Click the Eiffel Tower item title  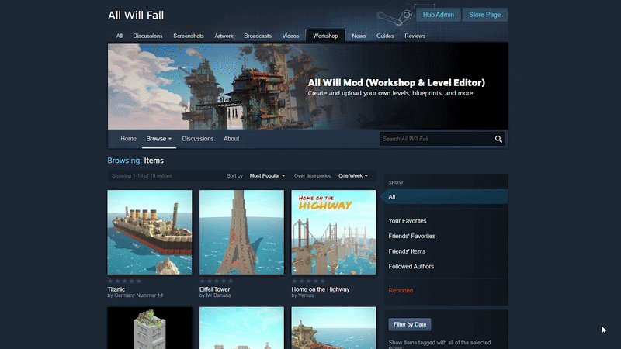215,289
